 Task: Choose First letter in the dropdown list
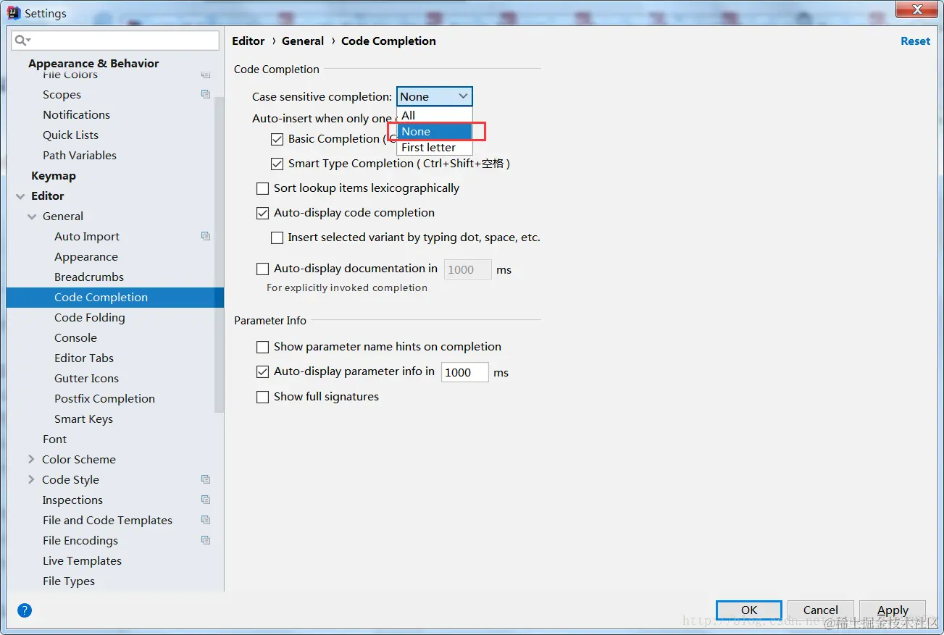(435, 147)
